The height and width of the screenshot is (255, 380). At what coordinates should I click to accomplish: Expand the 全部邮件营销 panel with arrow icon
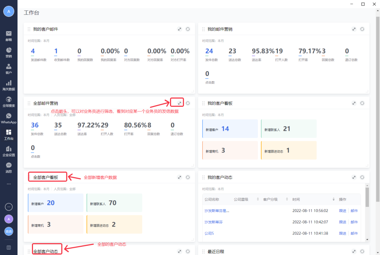pos(180,103)
